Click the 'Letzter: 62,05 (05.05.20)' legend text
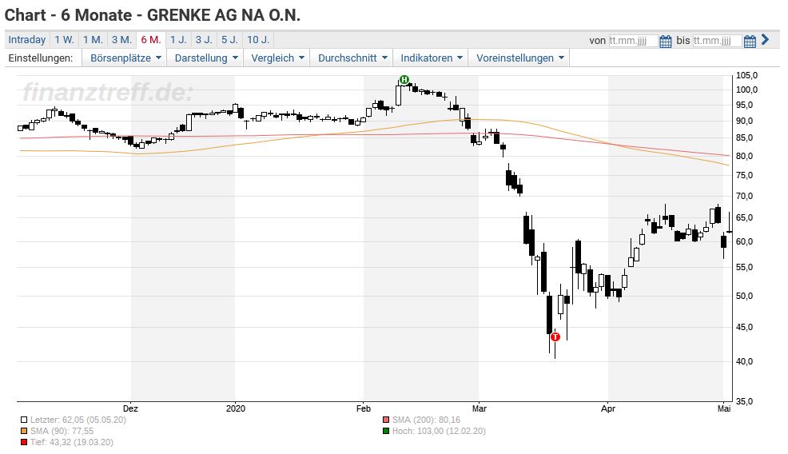Image resolution: width=788 pixels, height=454 pixels. 78,420
